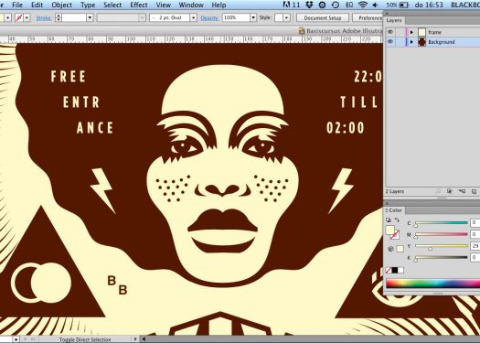This screenshot has height=343, width=480.
Task: Expand the Background layer contents
Action: coord(411,42)
